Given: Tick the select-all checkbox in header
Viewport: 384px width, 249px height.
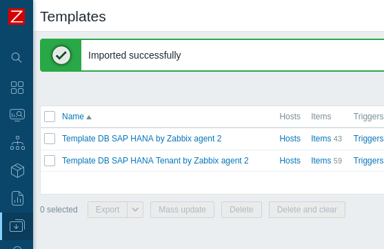Looking at the screenshot, I should click(50, 117).
